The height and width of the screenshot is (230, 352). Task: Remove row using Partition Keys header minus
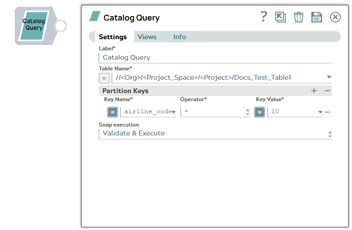point(327,91)
